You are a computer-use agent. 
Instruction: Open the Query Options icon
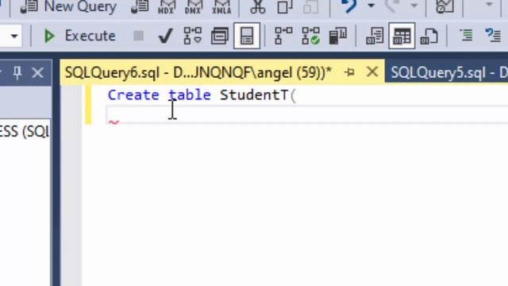coord(220,36)
